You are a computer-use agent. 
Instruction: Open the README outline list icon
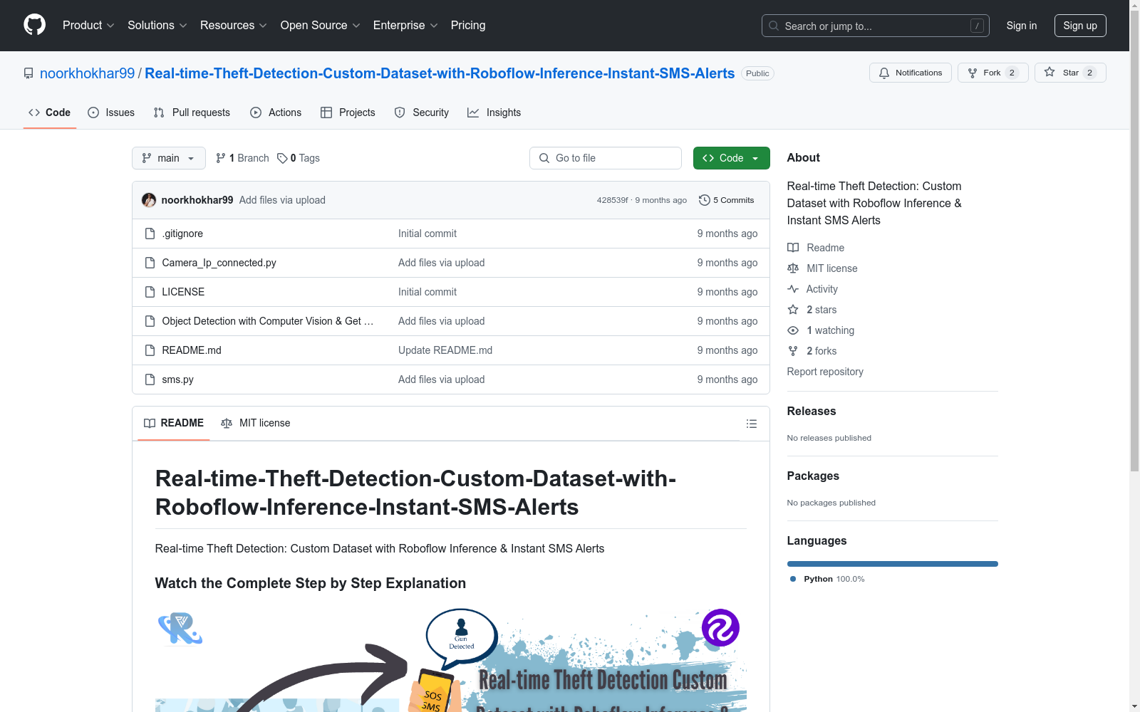[x=751, y=424]
